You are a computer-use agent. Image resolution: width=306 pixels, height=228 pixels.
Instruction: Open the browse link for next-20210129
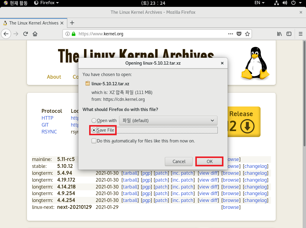[x=231, y=207]
